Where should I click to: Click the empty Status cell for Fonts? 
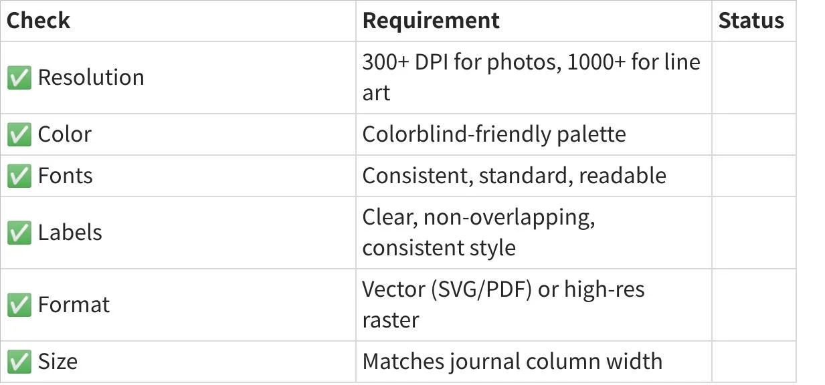point(753,176)
